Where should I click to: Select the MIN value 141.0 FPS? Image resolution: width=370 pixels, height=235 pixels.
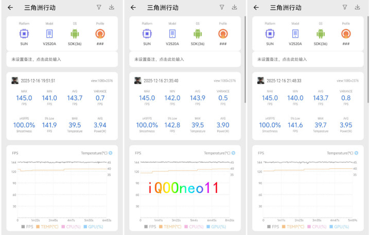click(49, 98)
